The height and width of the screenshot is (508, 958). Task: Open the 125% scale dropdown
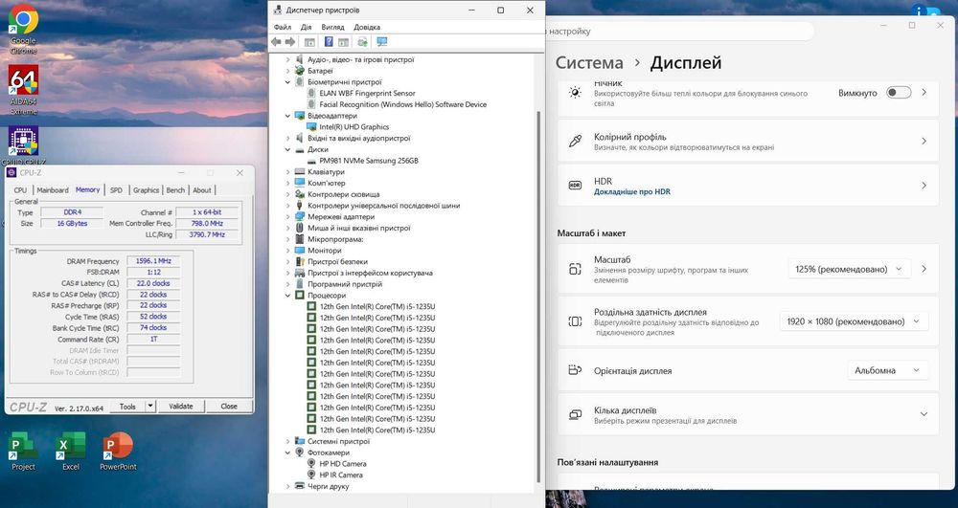pyautogui.click(x=849, y=269)
